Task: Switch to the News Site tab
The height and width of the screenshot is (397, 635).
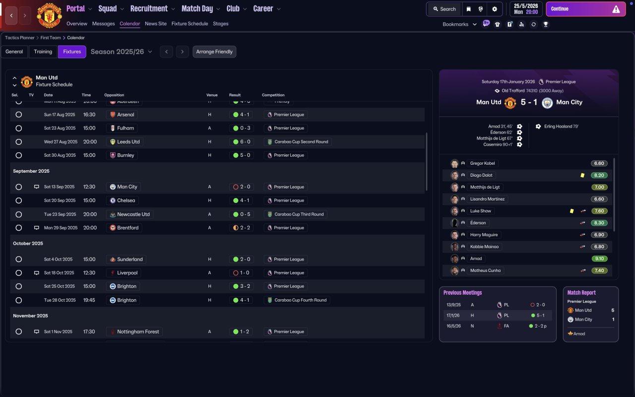Action: tap(156, 24)
